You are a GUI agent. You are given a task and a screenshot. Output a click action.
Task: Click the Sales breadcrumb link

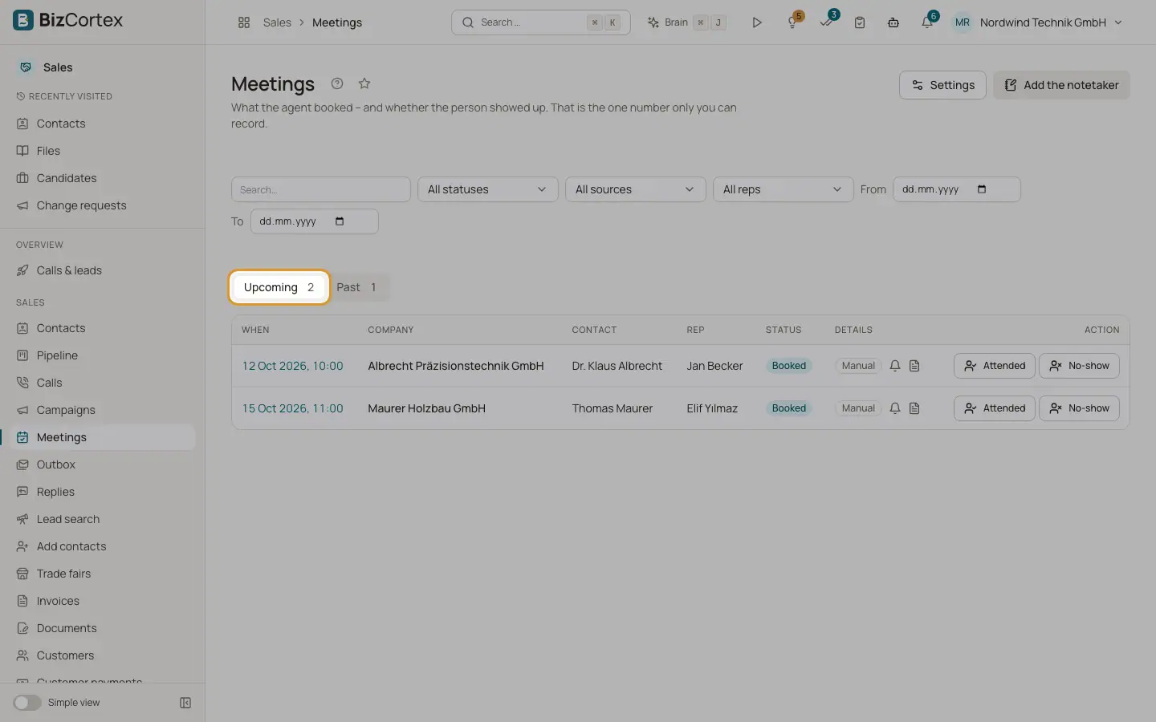click(x=277, y=22)
